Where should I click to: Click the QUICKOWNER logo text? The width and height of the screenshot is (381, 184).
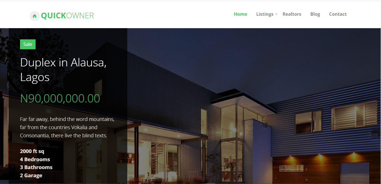67,16
